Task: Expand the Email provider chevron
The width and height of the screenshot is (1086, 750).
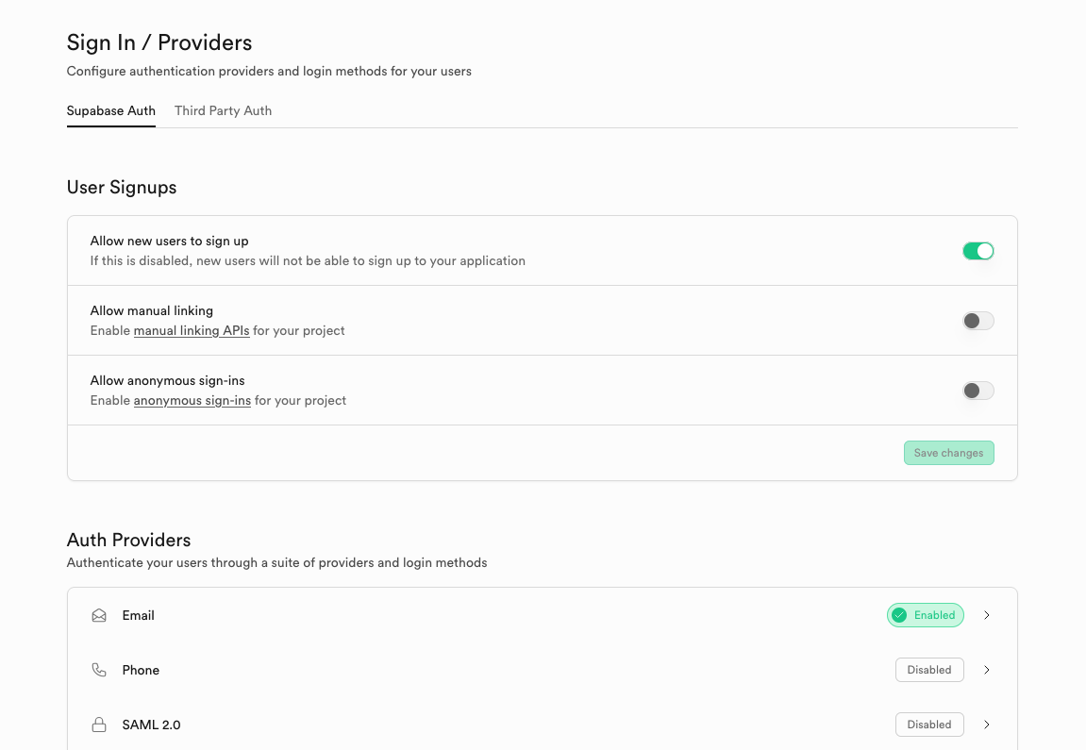Action: 987,615
